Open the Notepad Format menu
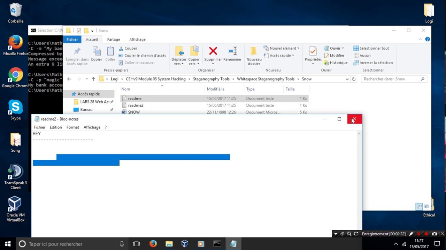Screen dimensions: 446x250 click(x=72, y=127)
